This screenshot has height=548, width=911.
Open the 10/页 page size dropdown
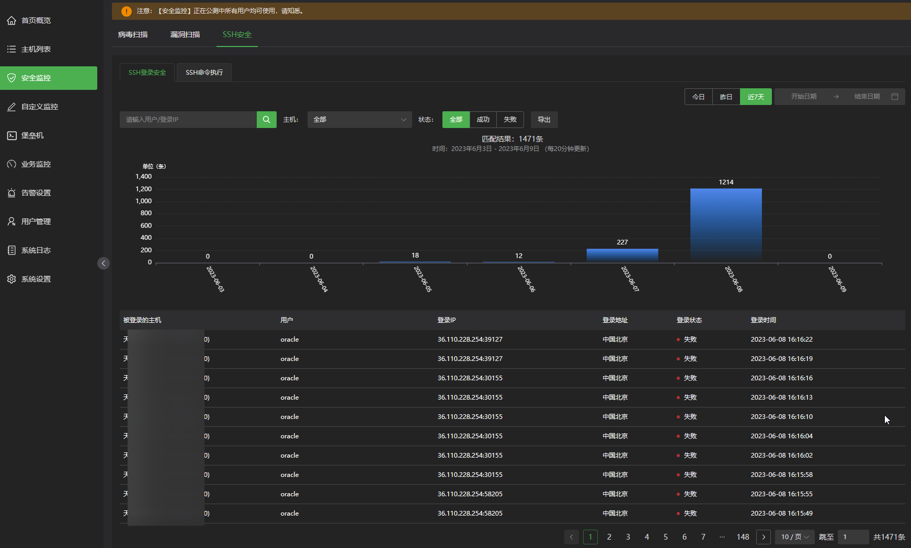coord(794,537)
